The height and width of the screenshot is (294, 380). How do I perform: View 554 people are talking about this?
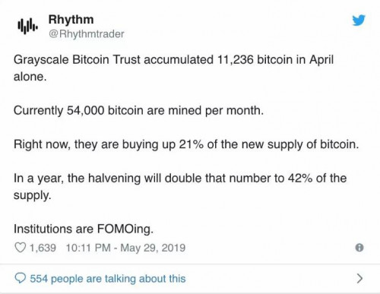click(x=108, y=279)
